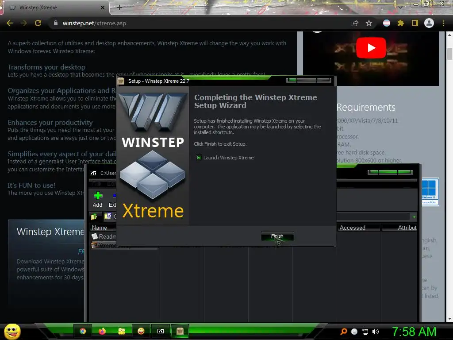This screenshot has width=453, height=340.
Task: Sort 7-Zip list by Attributes column
Action: 399,228
